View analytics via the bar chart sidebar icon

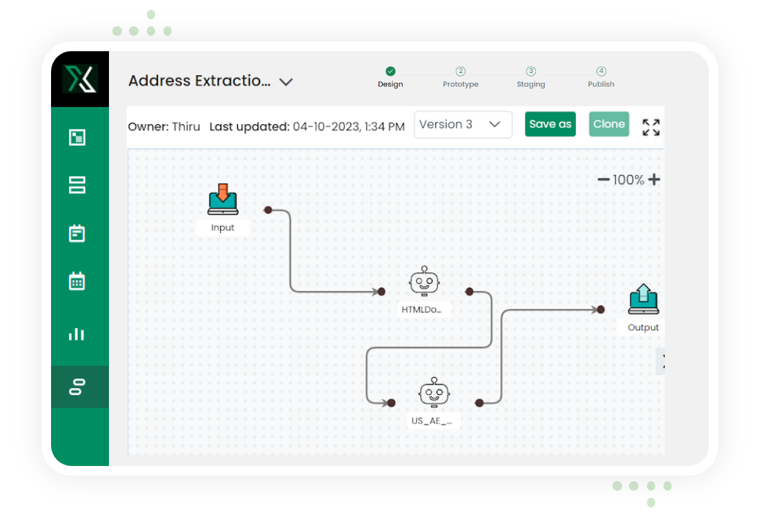(x=78, y=334)
